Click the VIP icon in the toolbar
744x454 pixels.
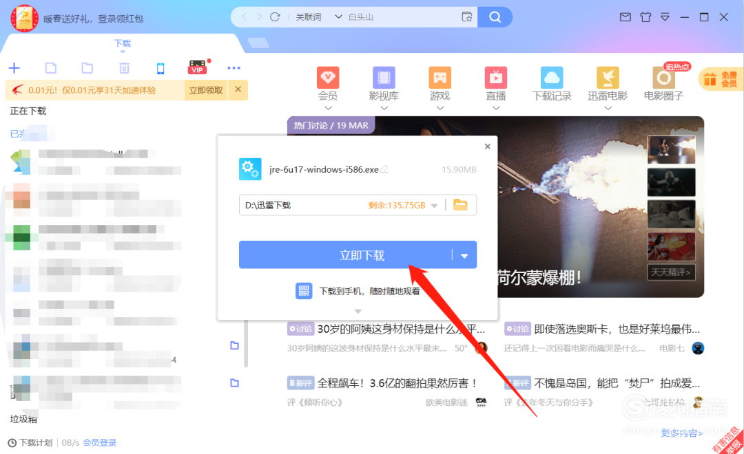(x=197, y=68)
